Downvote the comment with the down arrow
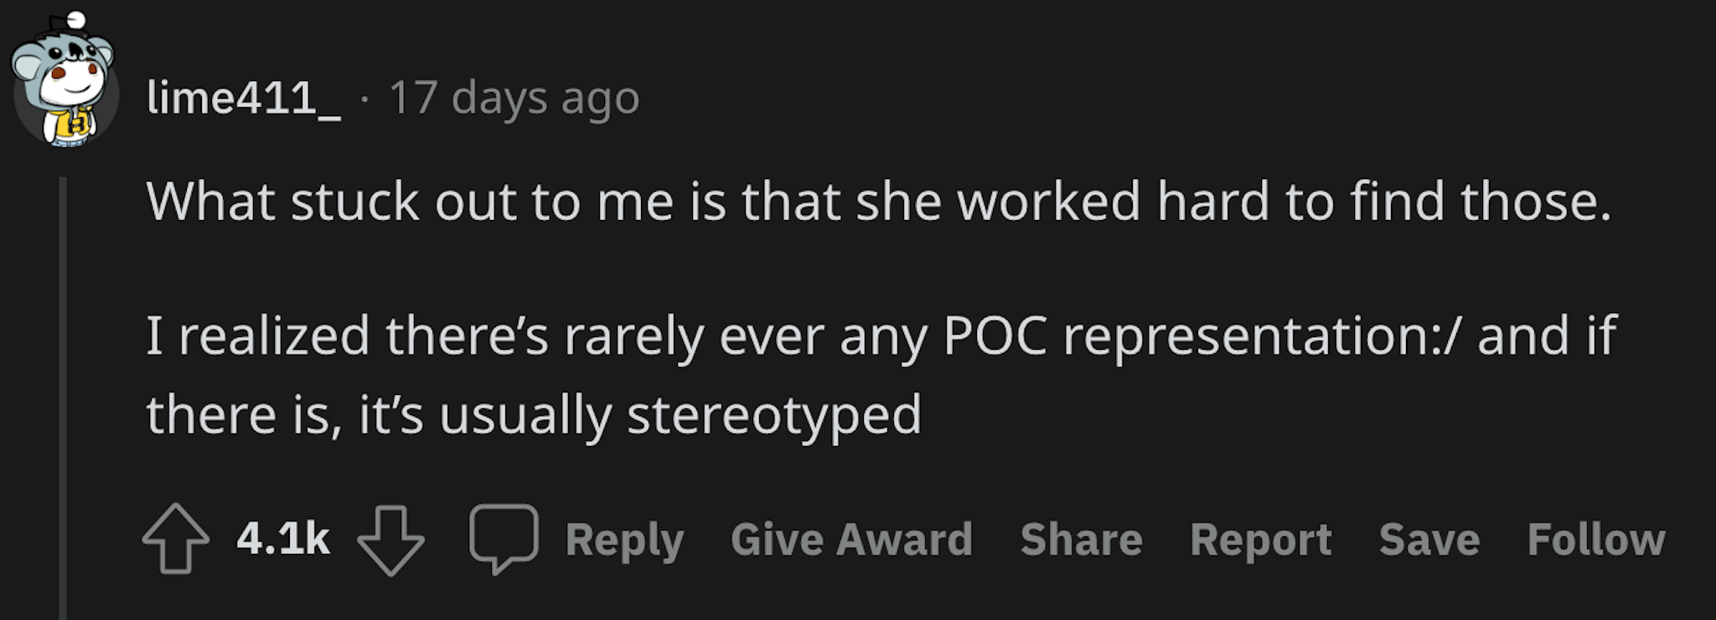This screenshot has width=1716, height=620. 390,540
